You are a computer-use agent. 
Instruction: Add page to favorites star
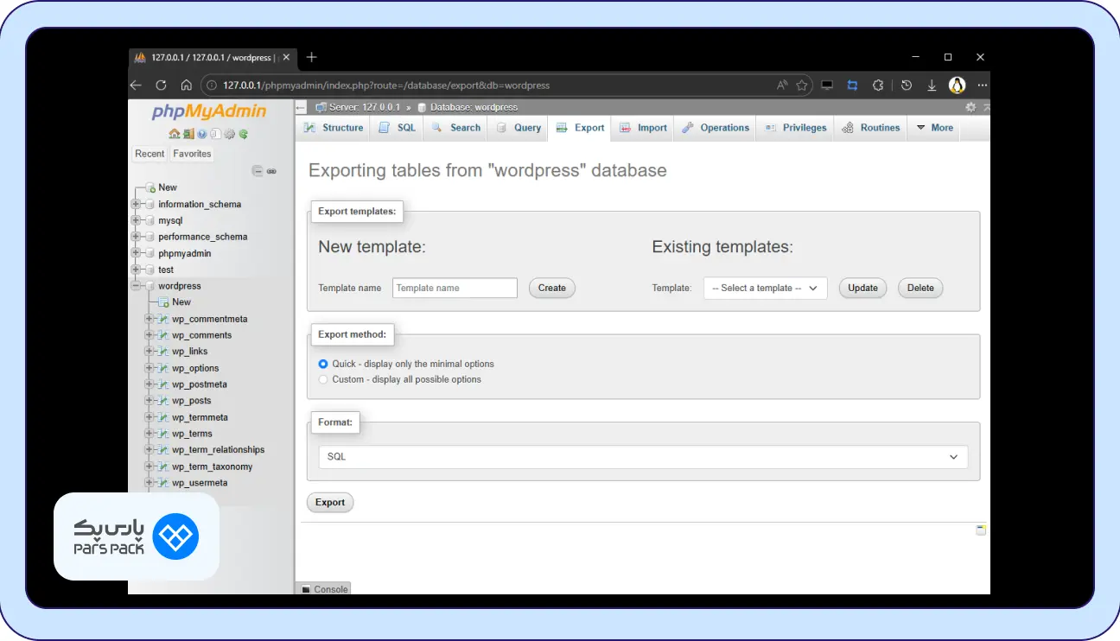[802, 85]
